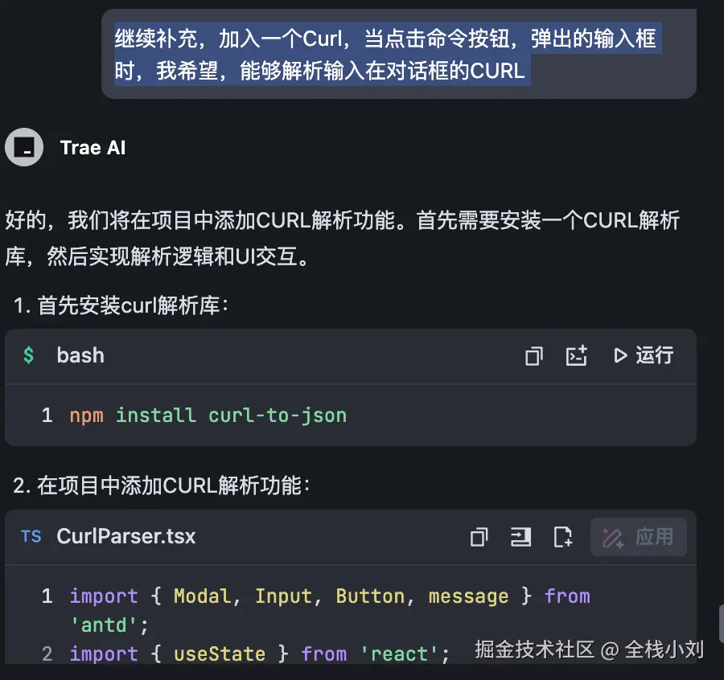Click the Trae AI name label
The height and width of the screenshot is (680, 724).
pos(93,148)
